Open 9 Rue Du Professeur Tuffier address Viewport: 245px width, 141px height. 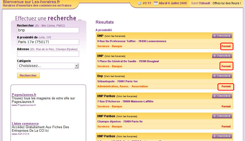click(x=132, y=41)
